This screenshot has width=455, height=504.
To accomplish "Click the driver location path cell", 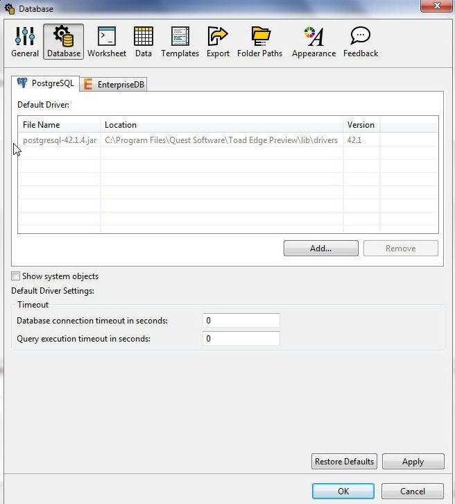I will (x=221, y=140).
